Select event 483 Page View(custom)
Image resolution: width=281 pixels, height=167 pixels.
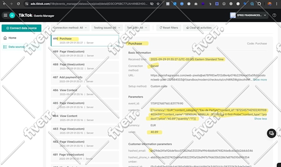coord(85,131)
